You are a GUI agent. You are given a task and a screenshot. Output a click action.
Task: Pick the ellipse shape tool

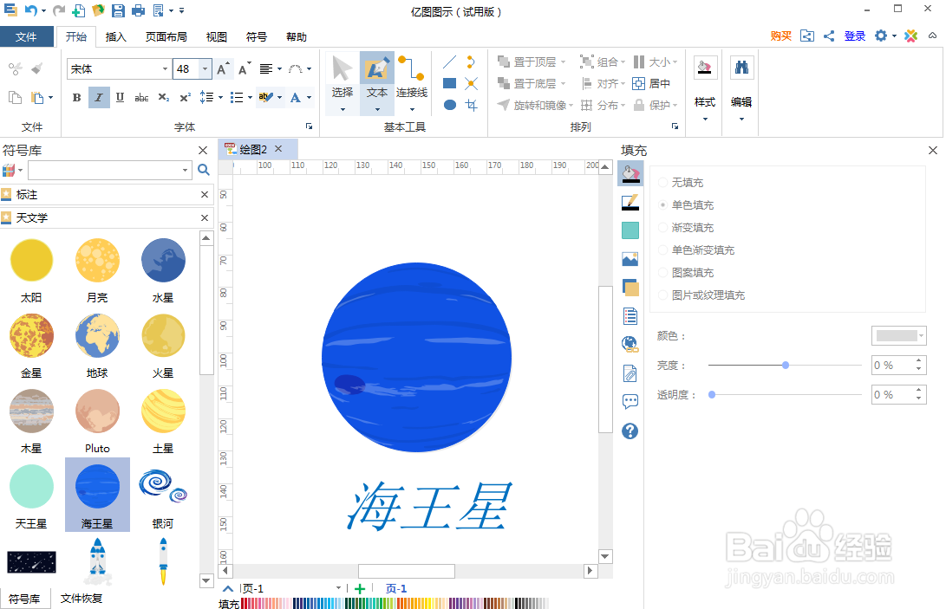point(449,105)
